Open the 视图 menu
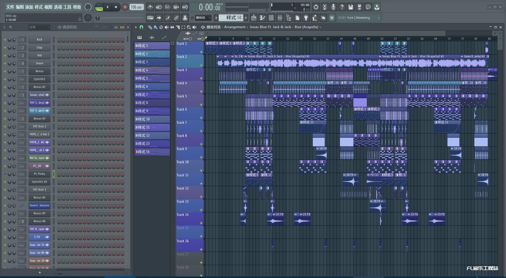This screenshot has width=506, height=278. 48,7
